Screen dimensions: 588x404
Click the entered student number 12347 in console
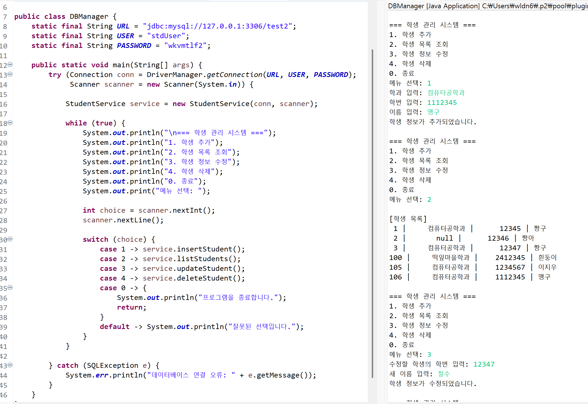[x=484, y=364]
